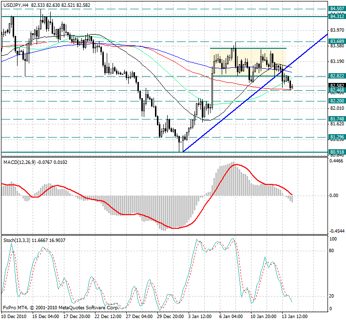Click the Stochastic 20 level label

click(x=332, y=296)
